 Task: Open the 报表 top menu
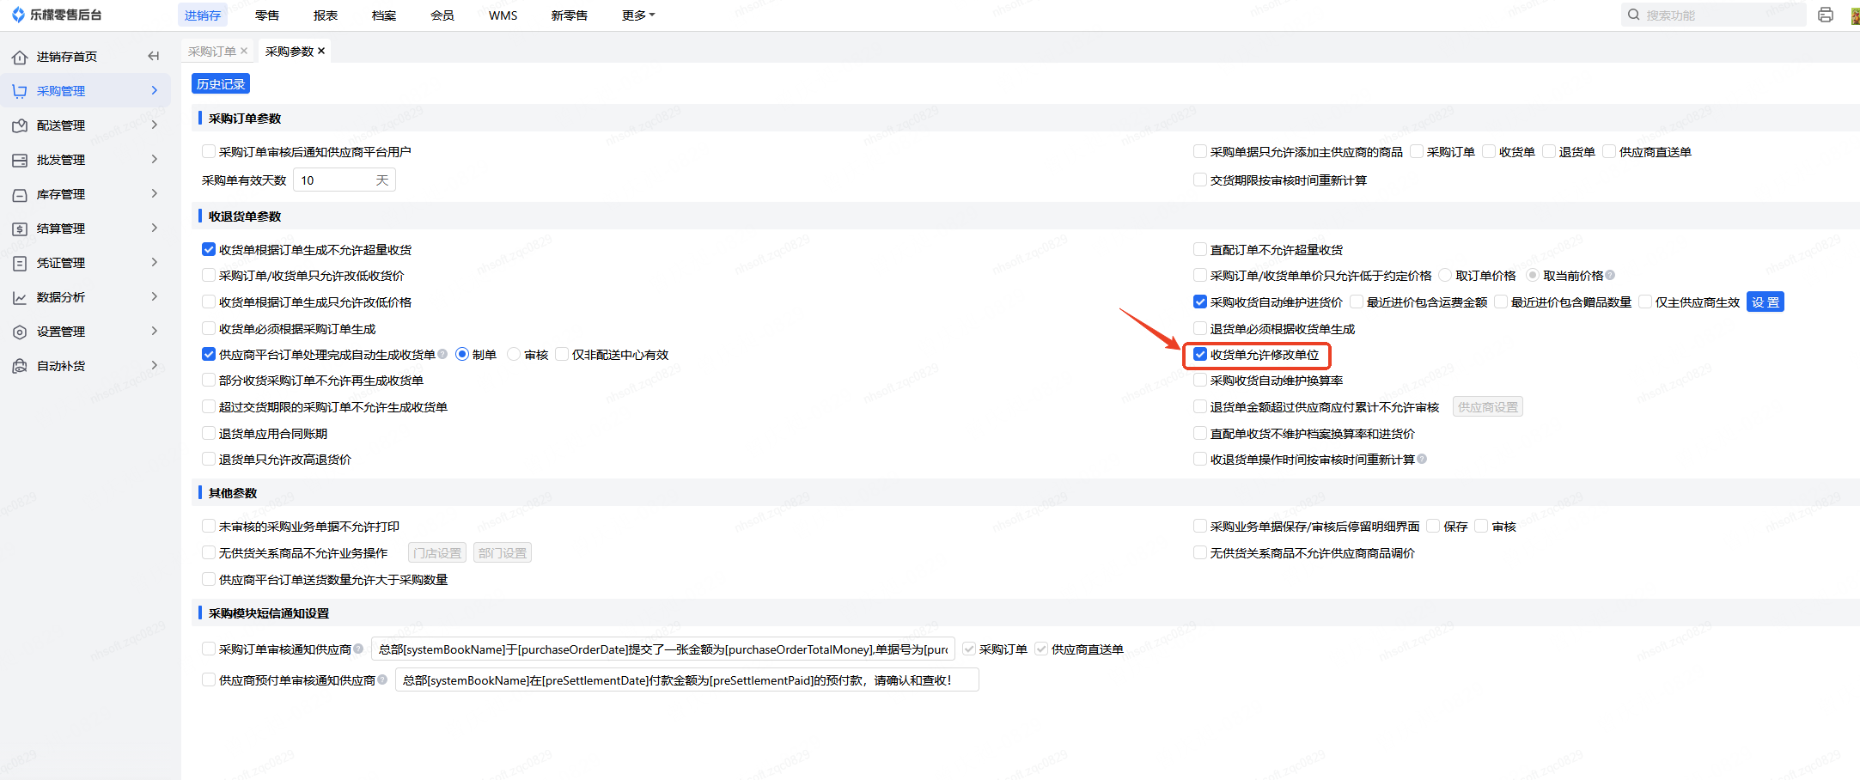[326, 15]
